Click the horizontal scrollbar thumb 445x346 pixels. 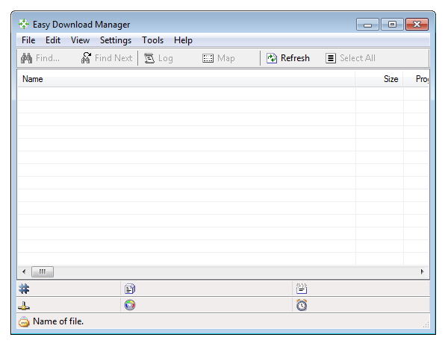(43, 271)
